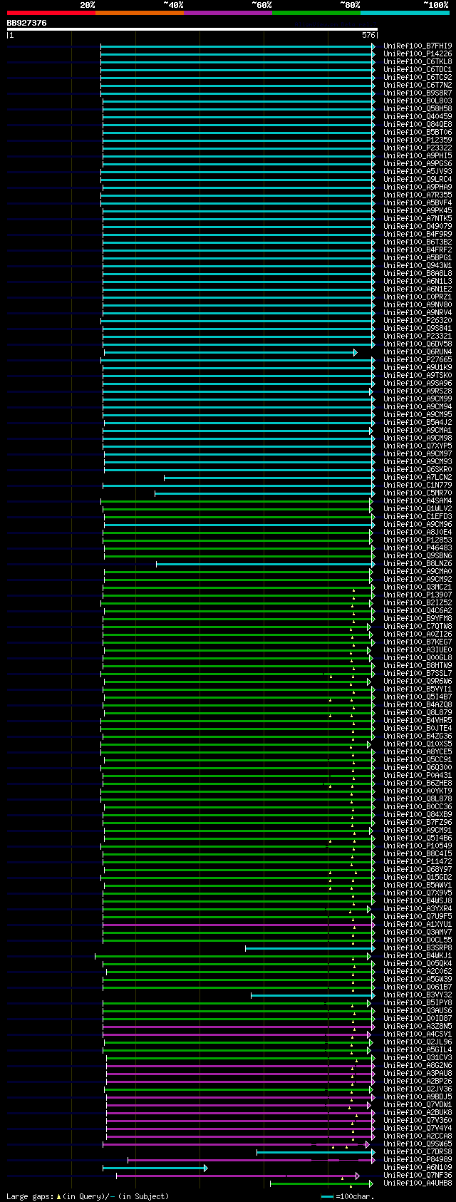
Task: Open hit UniRef100_B7FHI9
Action: point(418,46)
